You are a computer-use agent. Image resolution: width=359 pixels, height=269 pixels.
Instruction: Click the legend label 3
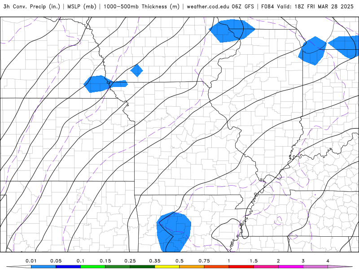point(303,261)
